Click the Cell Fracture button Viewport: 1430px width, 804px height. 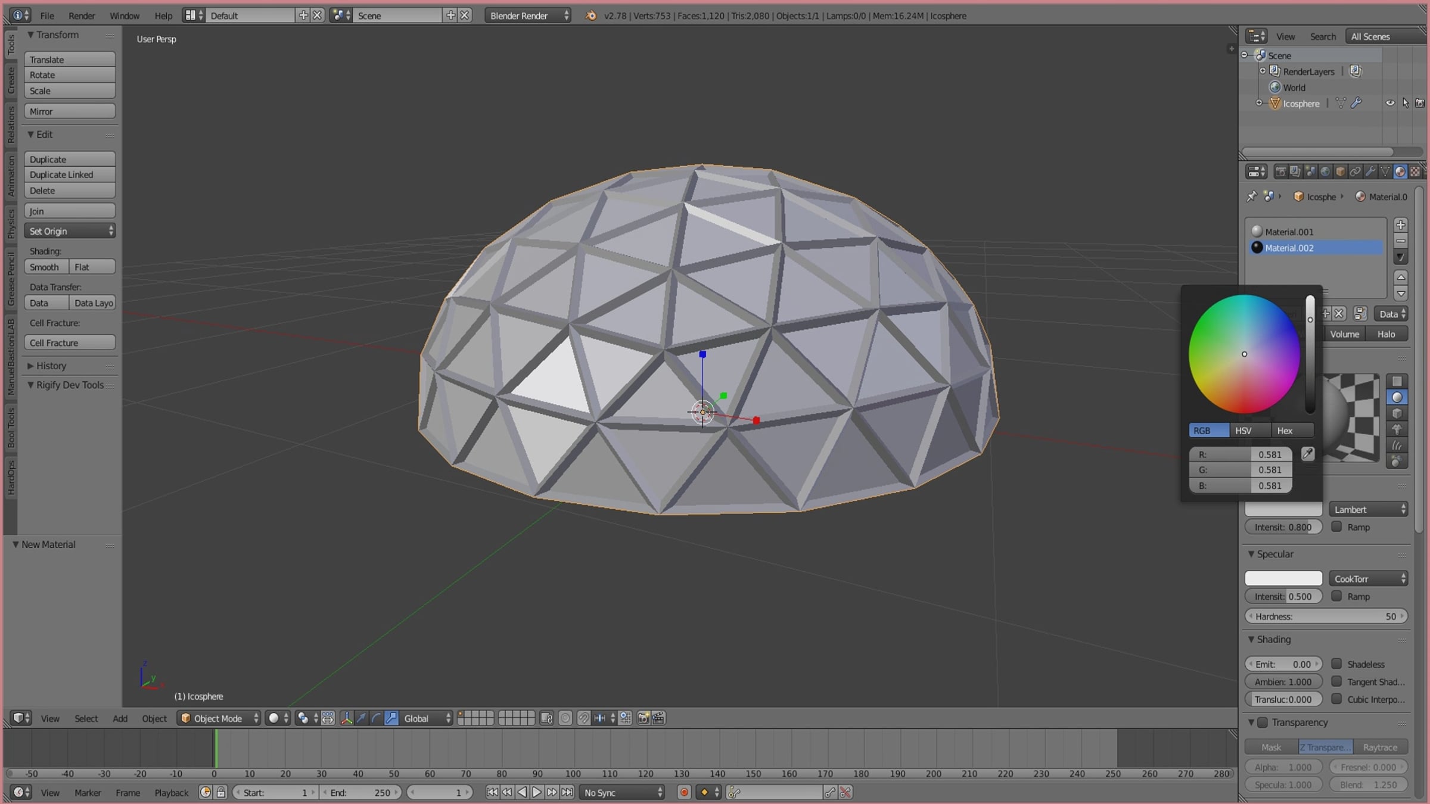69,342
